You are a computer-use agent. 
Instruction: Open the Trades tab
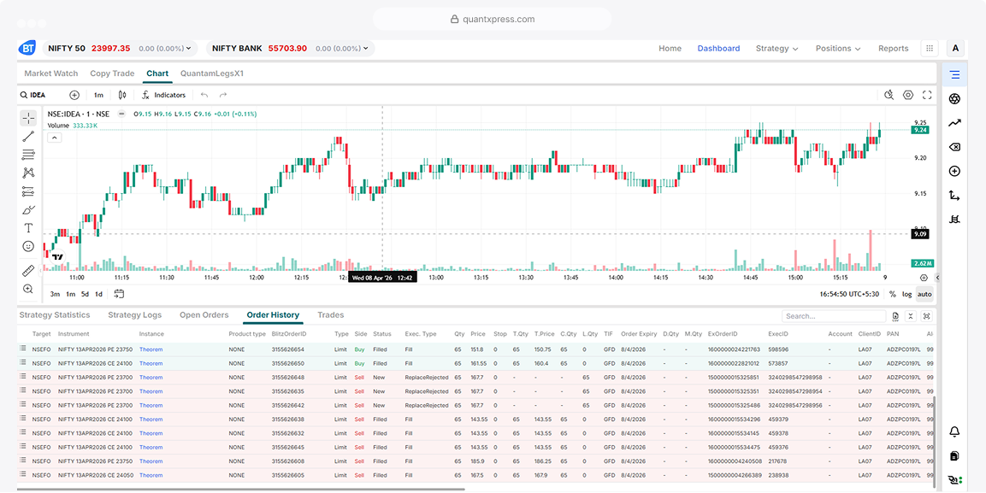pyautogui.click(x=331, y=314)
